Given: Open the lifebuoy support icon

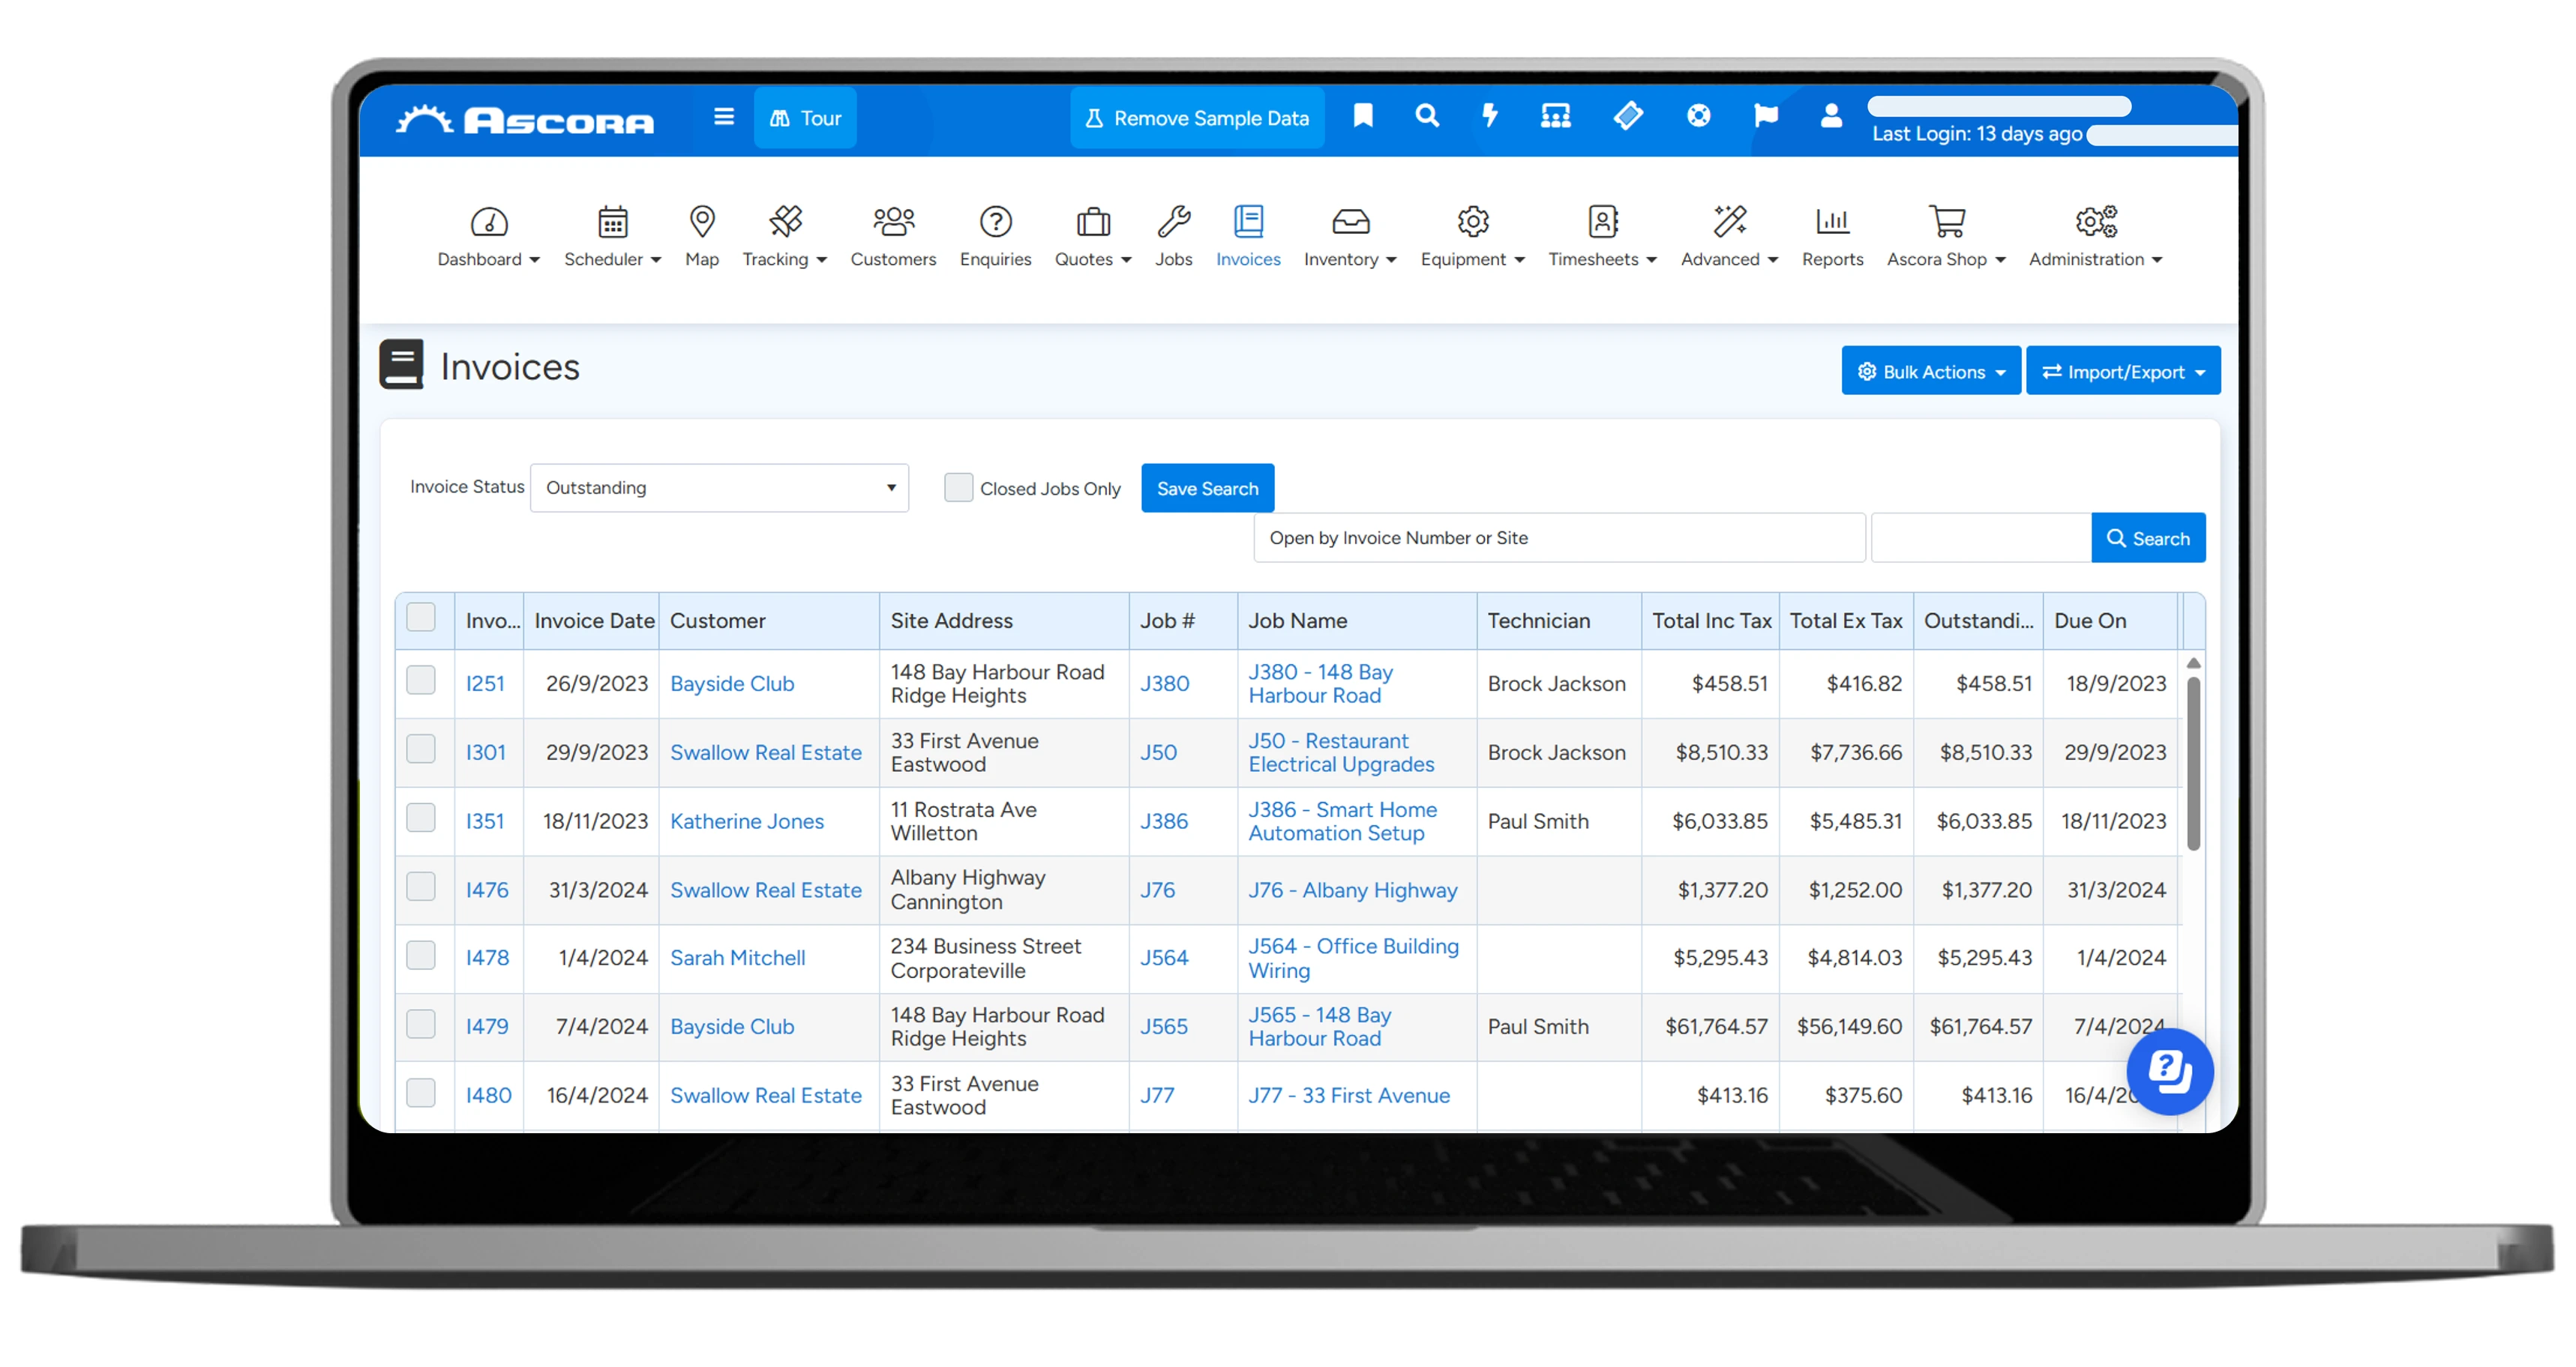Looking at the screenshot, I should pyautogui.click(x=1698, y=116).
